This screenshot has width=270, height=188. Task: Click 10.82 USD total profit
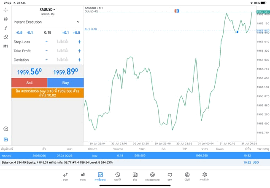[251, 162]
